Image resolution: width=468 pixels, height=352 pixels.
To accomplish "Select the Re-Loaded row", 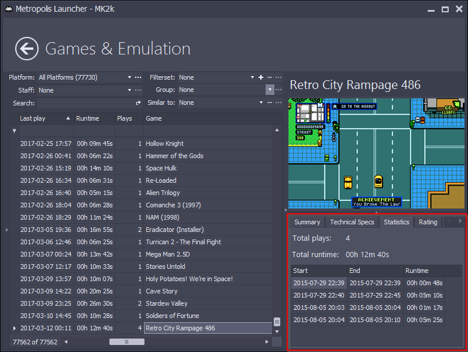I will click(x=146, y=180).
